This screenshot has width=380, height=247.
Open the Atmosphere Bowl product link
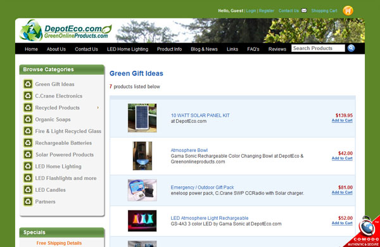pos(189,150)
